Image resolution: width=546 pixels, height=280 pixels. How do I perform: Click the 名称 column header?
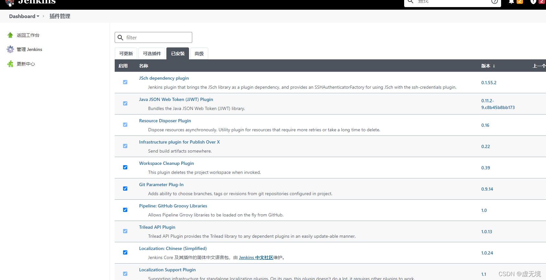143,66
